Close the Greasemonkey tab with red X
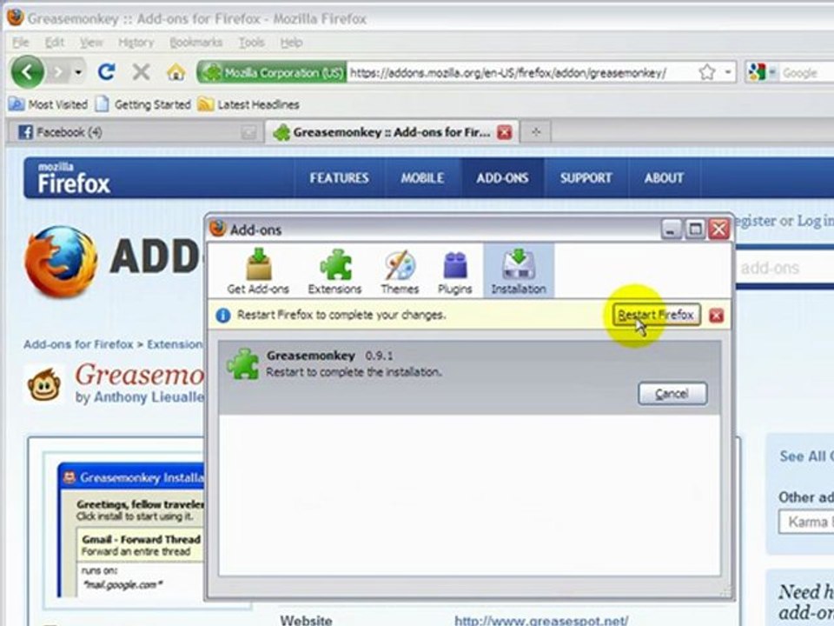This screenshot has height=626, width=834. [x=504, y=132]
